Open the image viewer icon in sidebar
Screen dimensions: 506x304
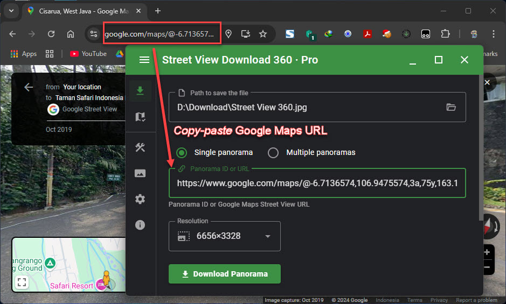click(140, 173)
